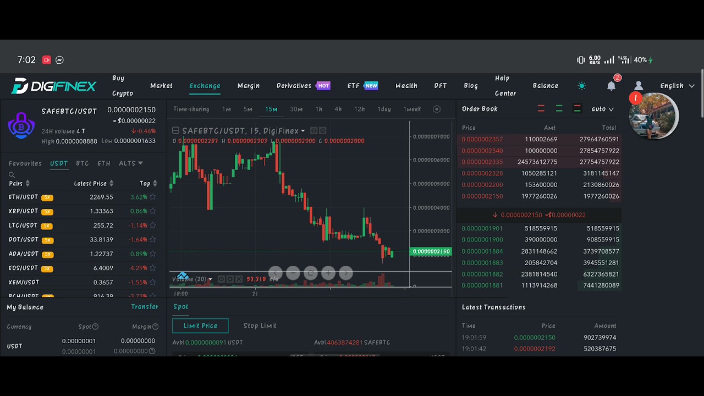The width and height of the screenshot is (704, 396).
Task: Switch to USDT market tab
Action: point(59,163)
